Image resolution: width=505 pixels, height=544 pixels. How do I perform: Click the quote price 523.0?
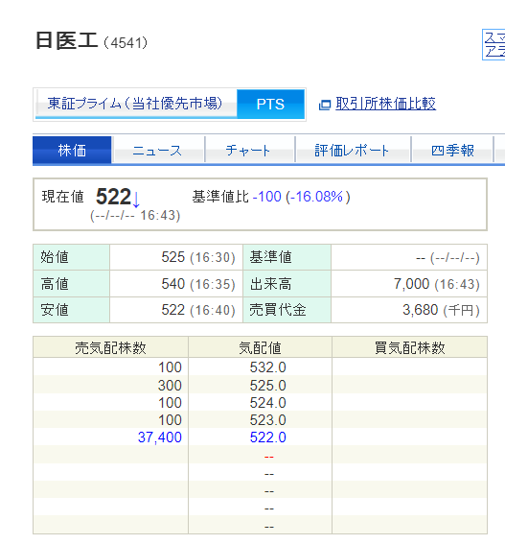(x=268, y=420)
